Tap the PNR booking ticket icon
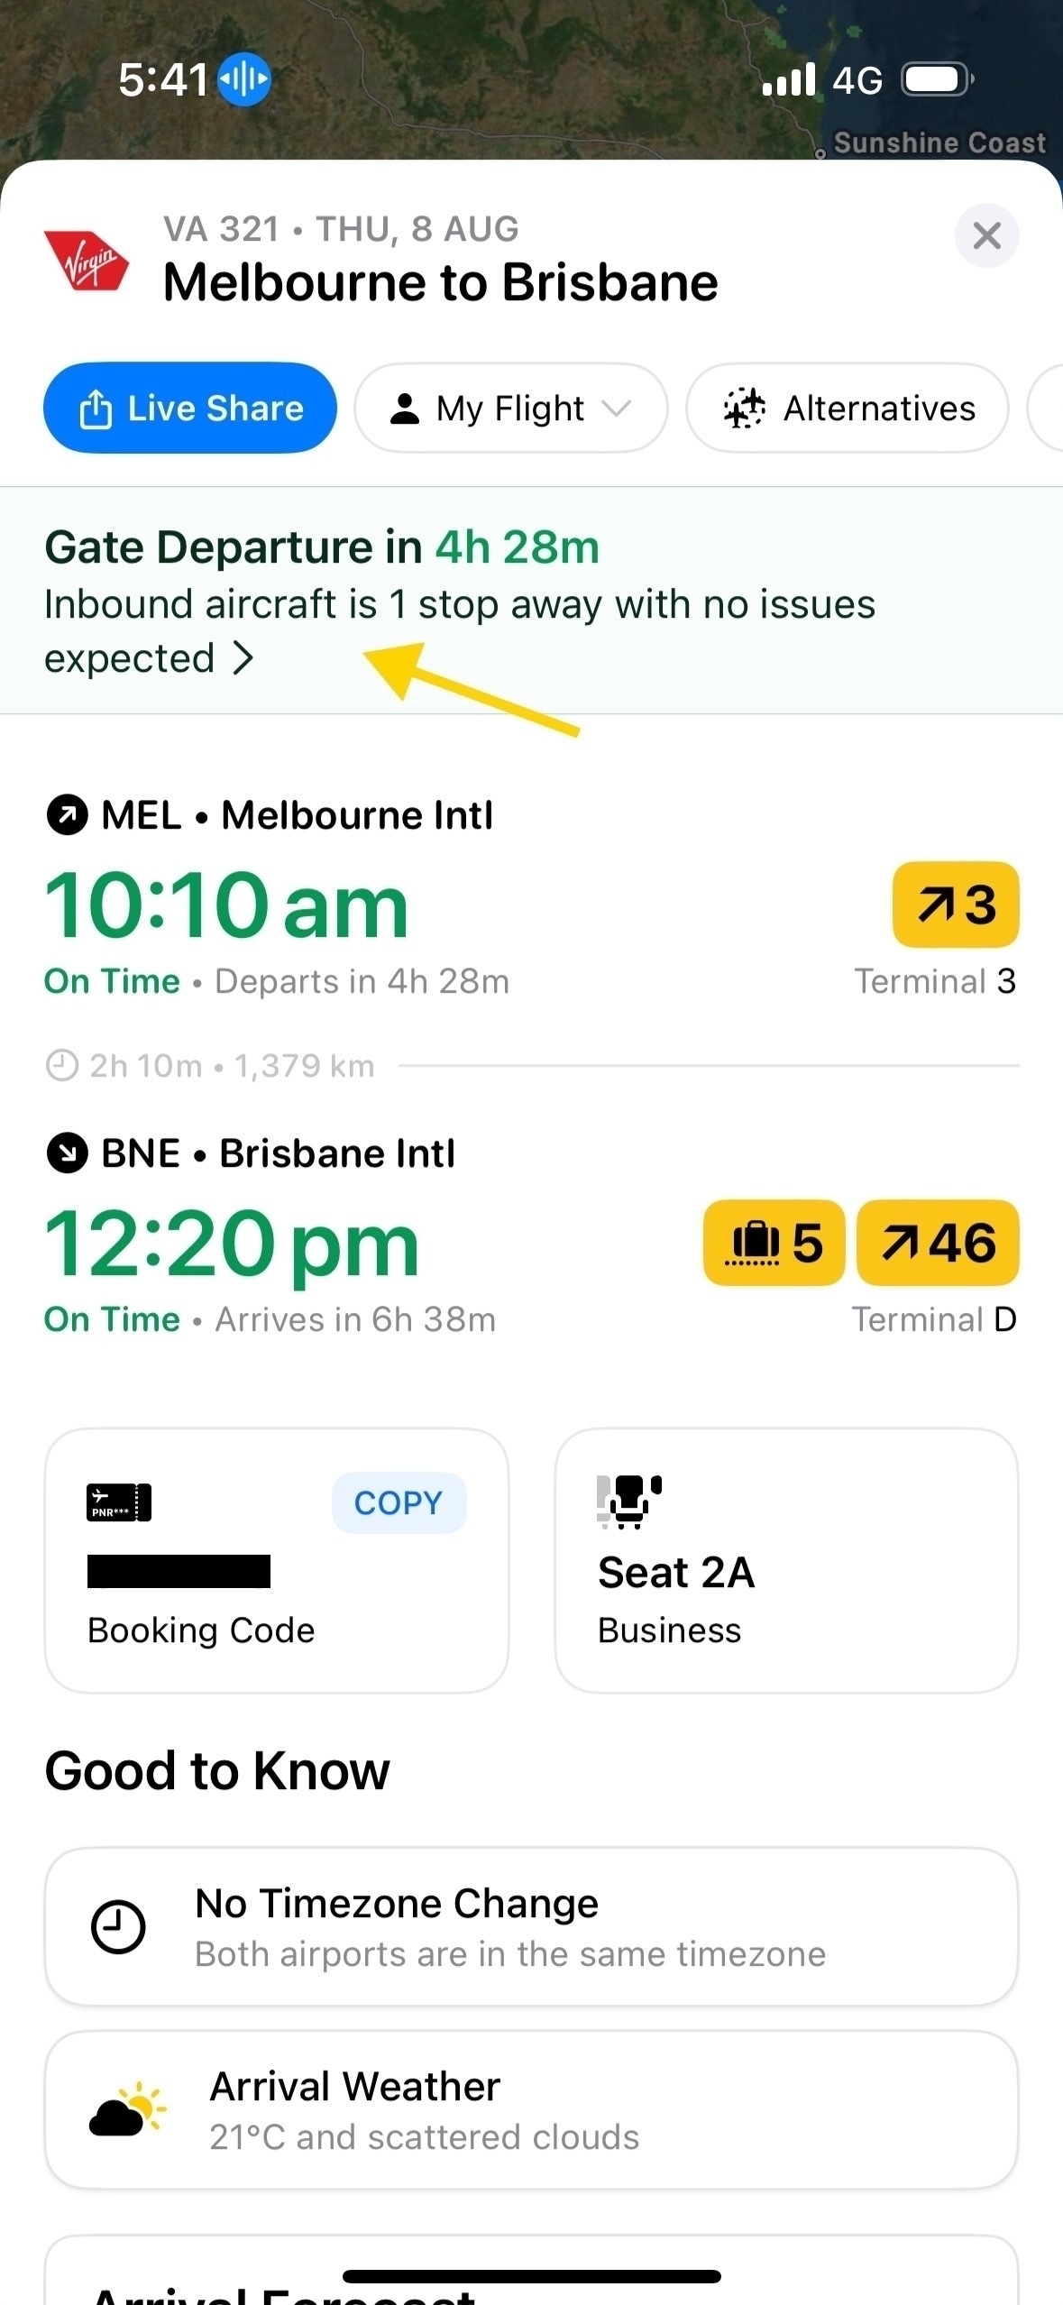1063x2305 pixels. coord(119,1502)
